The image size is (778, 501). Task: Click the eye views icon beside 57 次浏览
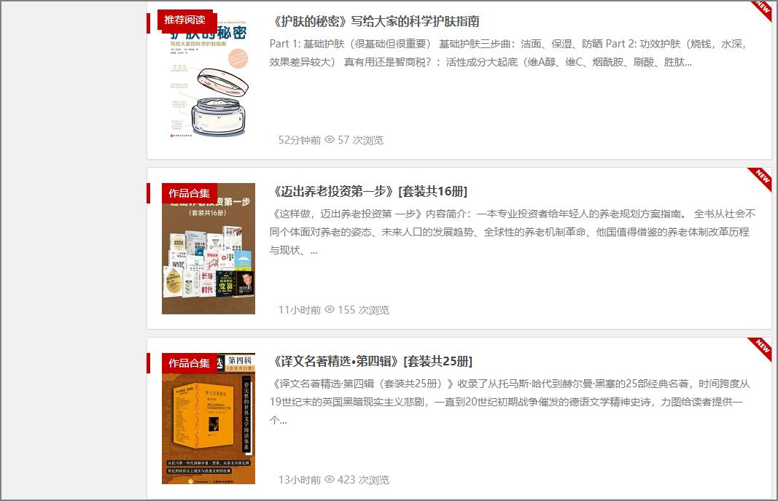(x=330, y=140)
